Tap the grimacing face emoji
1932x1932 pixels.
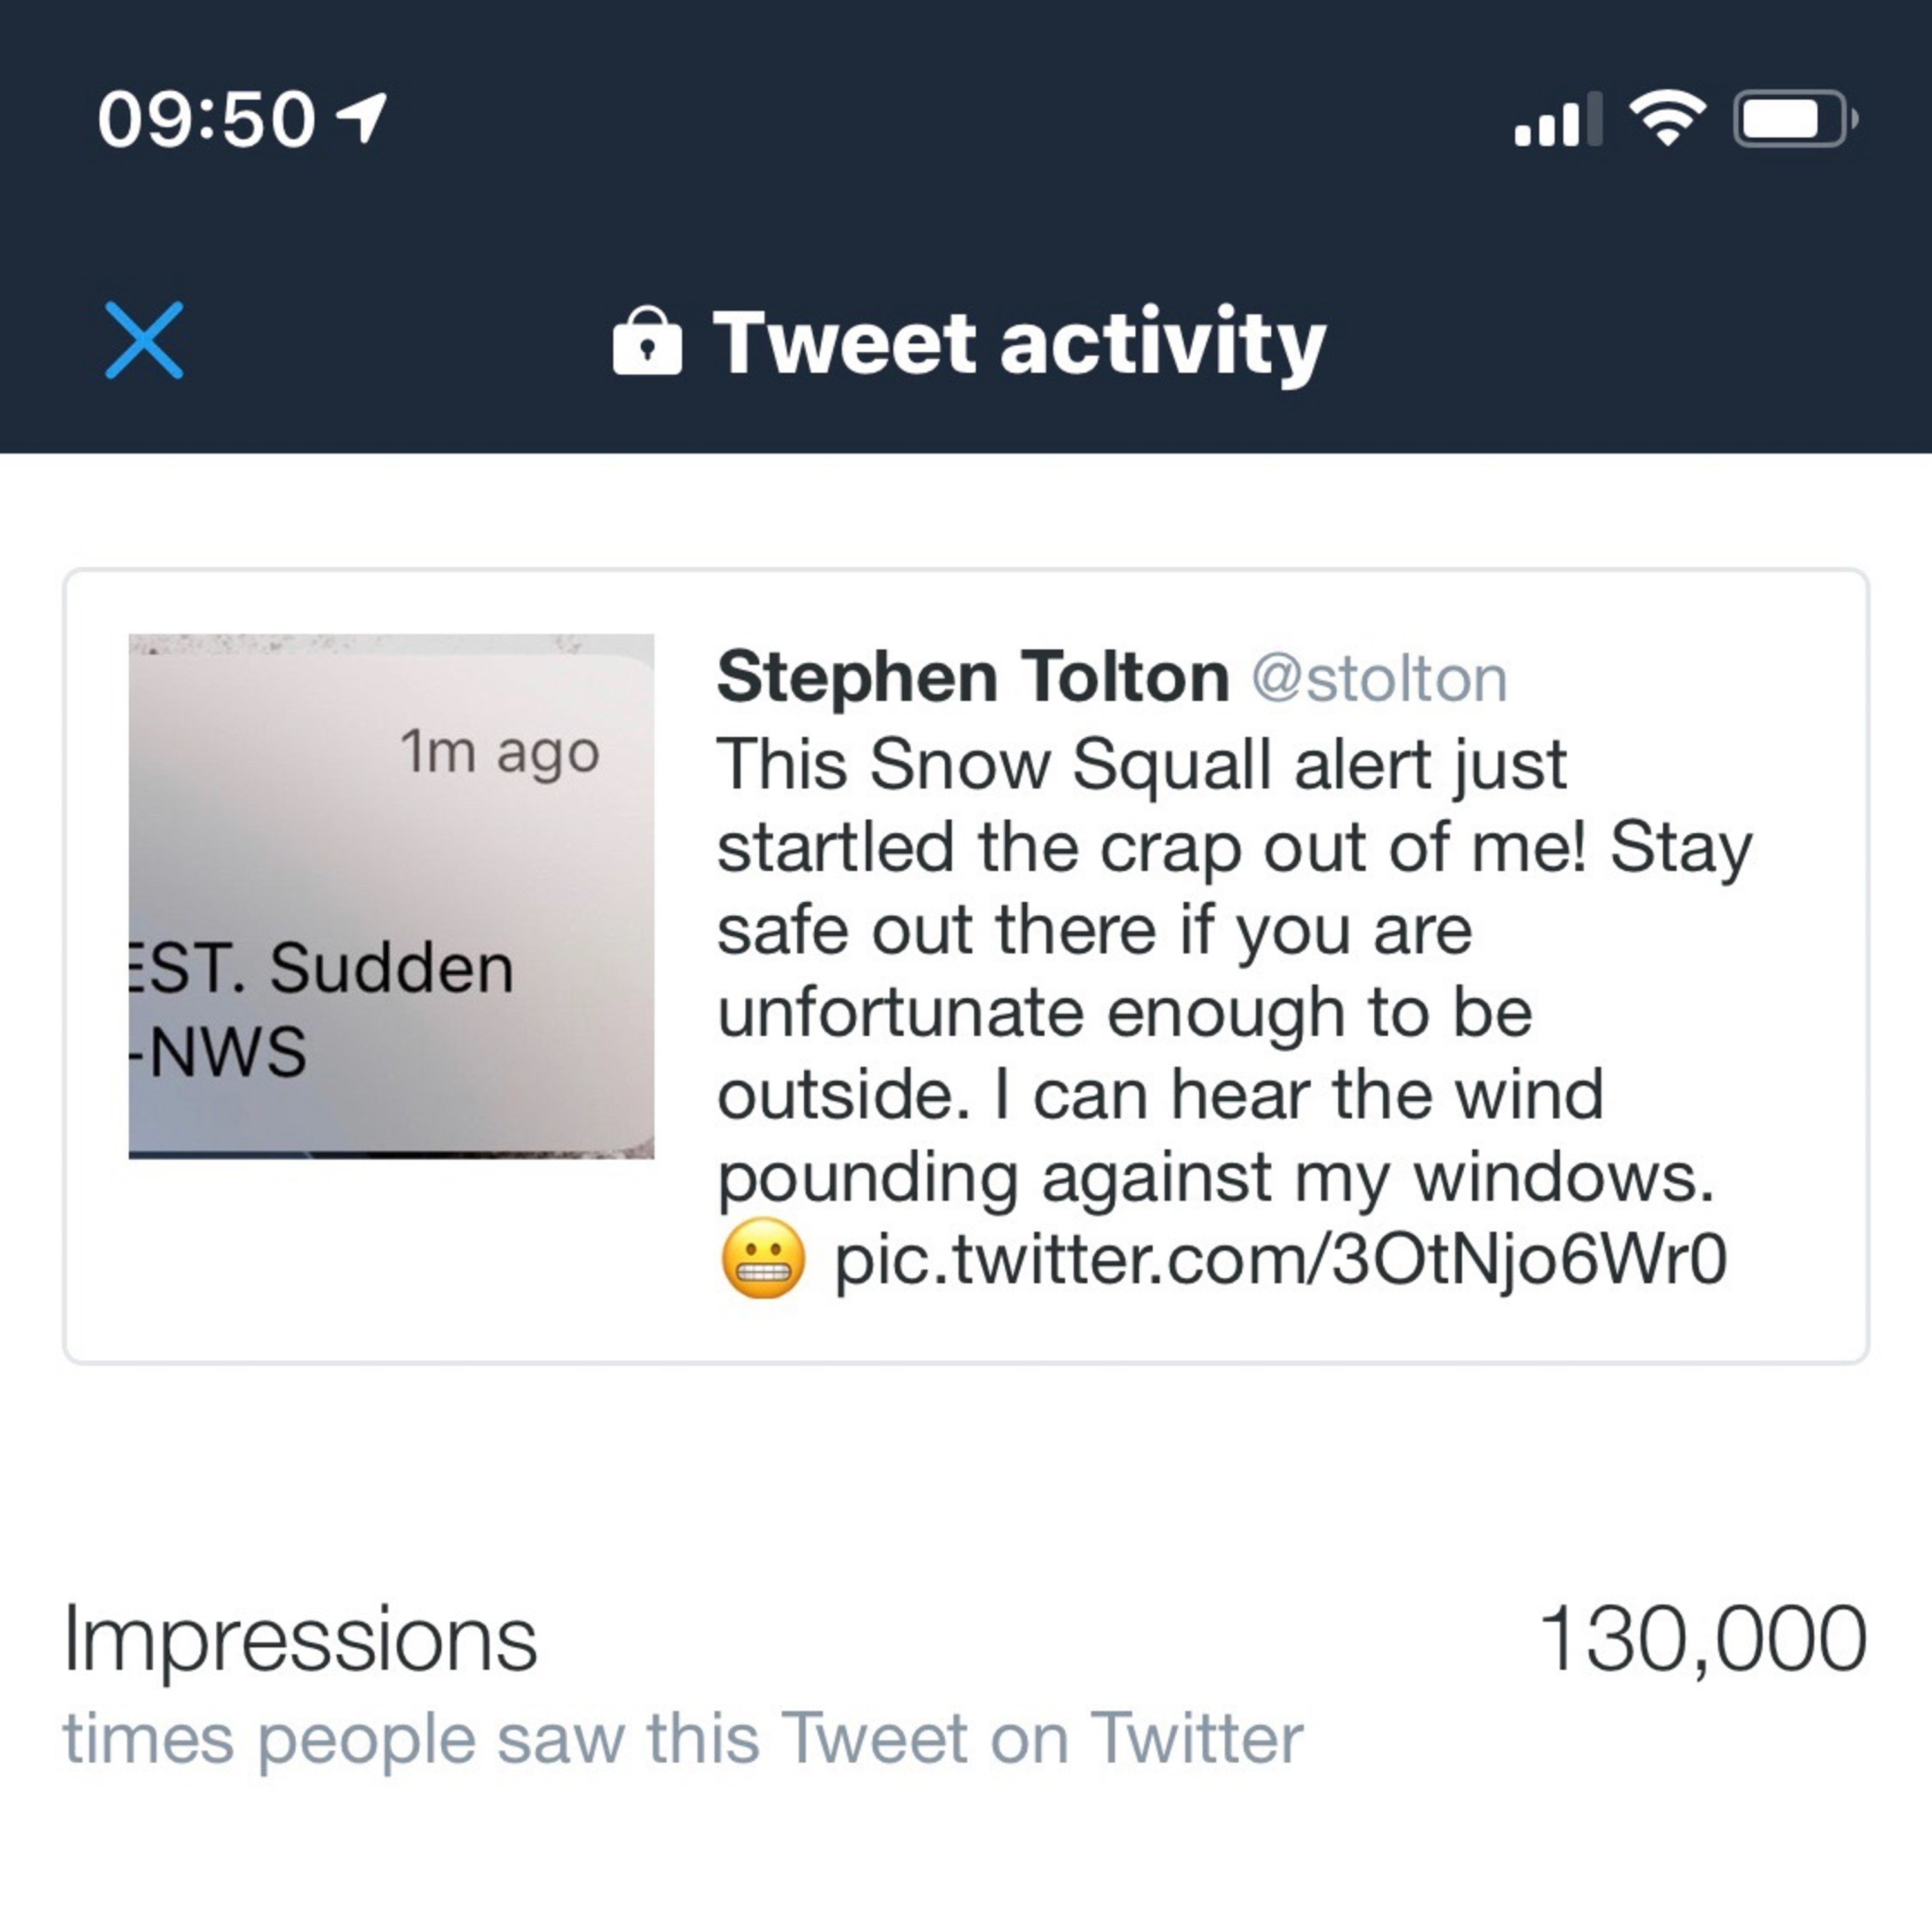click(x=762, y=1258)
